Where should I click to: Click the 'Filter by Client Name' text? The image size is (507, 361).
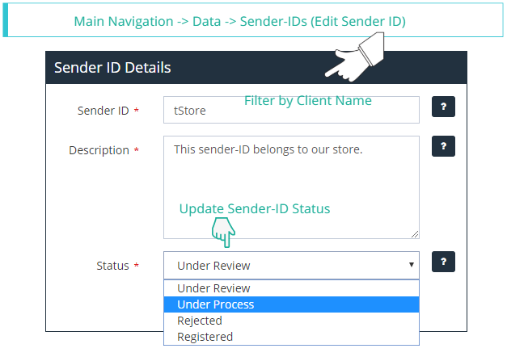(x=308, y=100)
